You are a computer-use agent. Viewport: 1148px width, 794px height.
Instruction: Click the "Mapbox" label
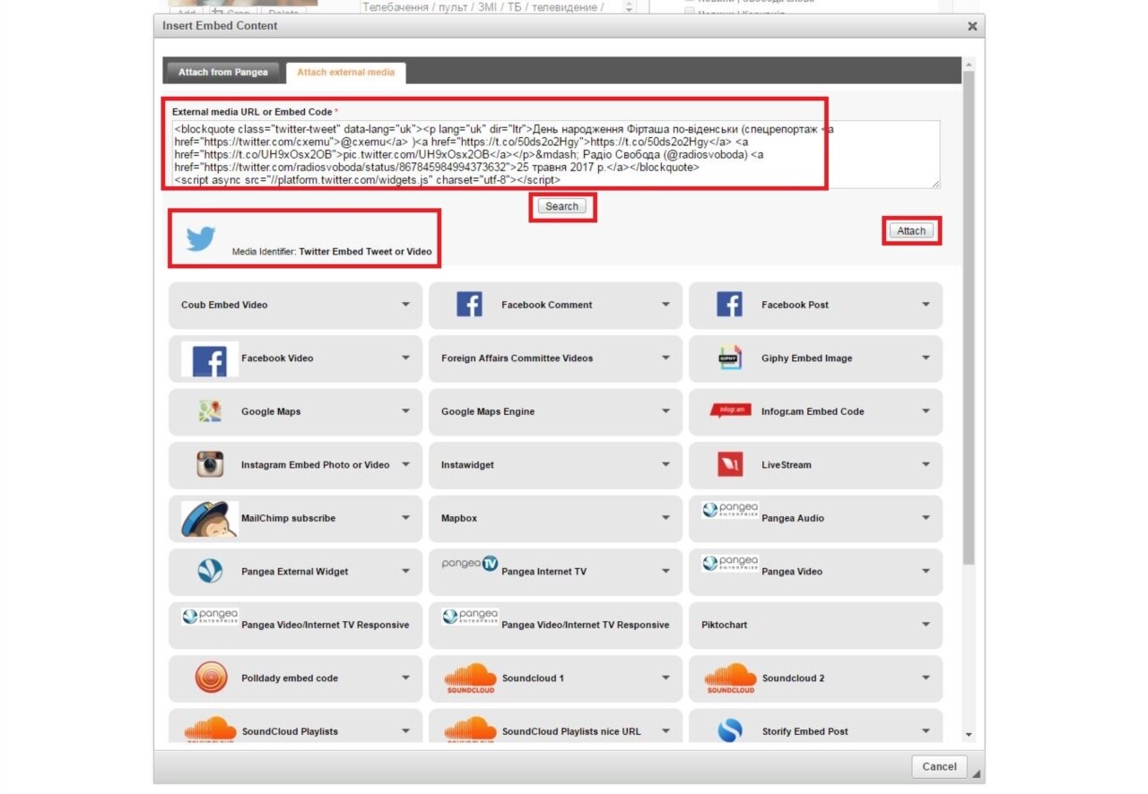click(x=459, y=518)
